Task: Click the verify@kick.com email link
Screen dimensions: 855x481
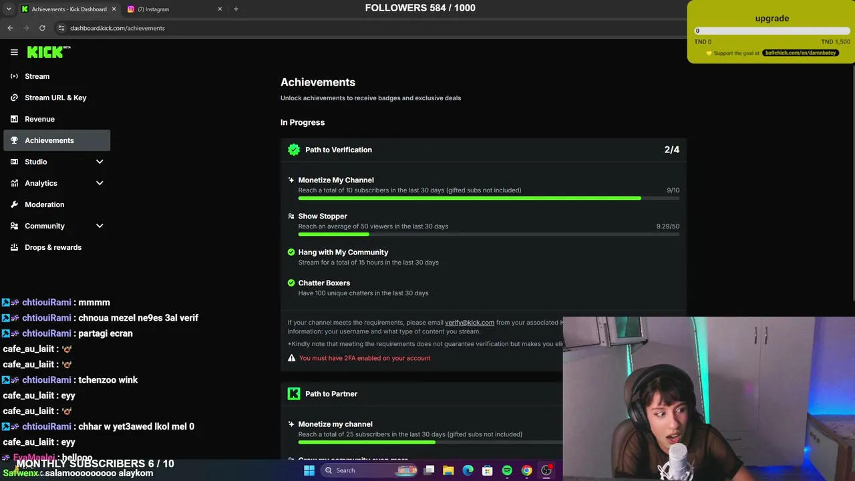Action: [470, 323]
